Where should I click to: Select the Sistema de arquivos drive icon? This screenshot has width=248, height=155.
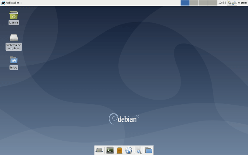[14, 38]
